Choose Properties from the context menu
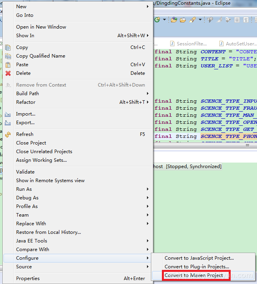Viewport: 257px width, 284px height. click(28, 279)
